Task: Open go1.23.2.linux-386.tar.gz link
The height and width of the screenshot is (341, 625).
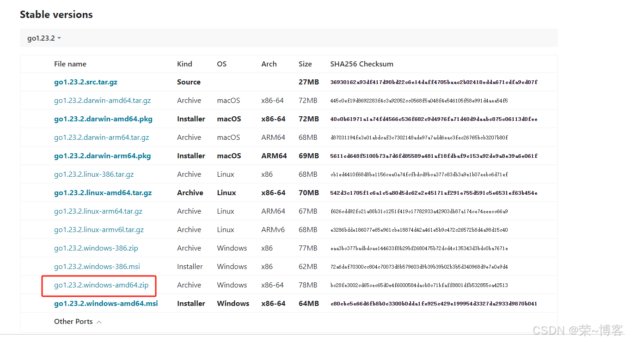Action: point(94,174)
